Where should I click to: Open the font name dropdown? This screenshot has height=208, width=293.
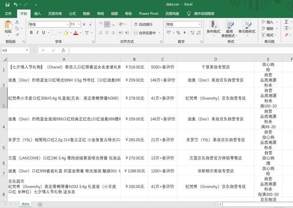coord(68,24)
